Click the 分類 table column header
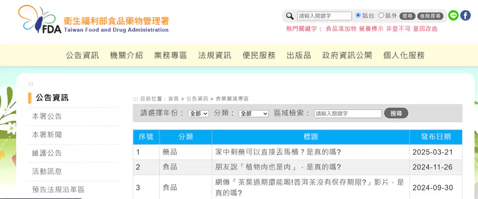The width and height of the screenshot is (478, 199). pos(186,137)
